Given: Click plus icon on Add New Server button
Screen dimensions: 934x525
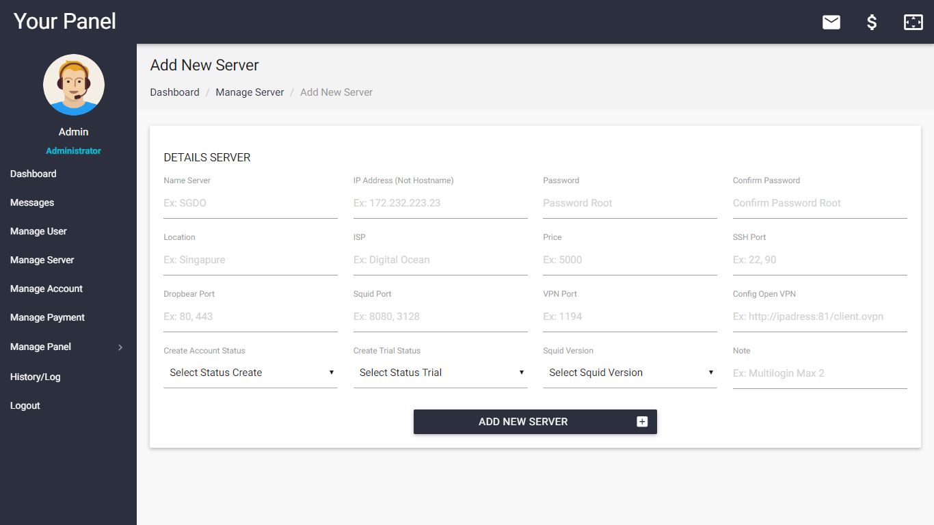Looking at the screenshot, I should tap(642, 422).
